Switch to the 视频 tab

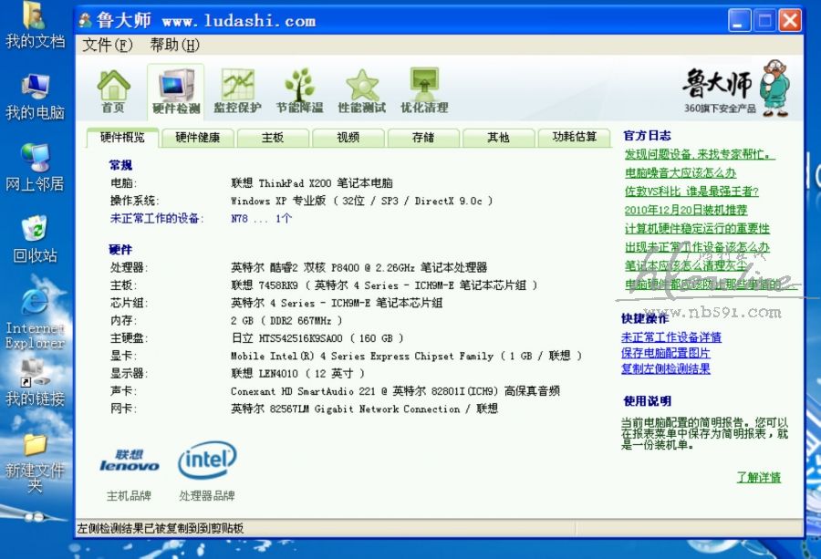(348, 138)
